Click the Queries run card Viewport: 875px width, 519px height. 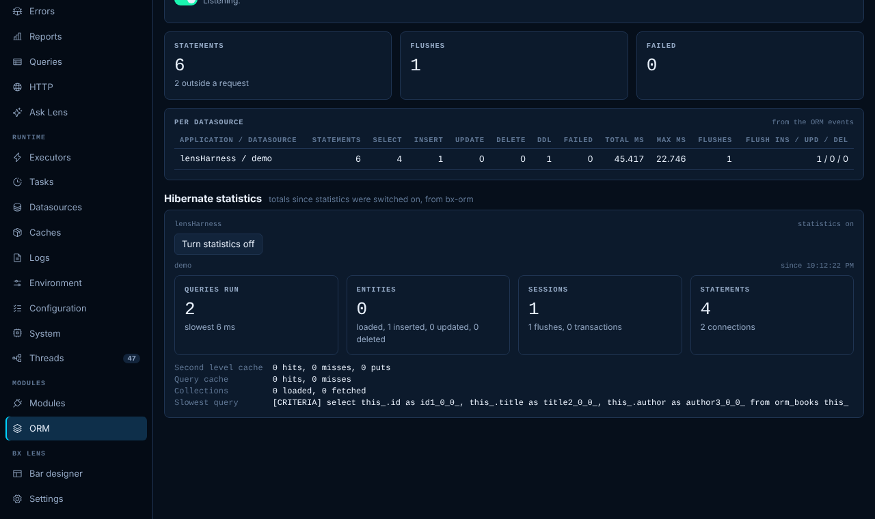(x=256, y=315)
